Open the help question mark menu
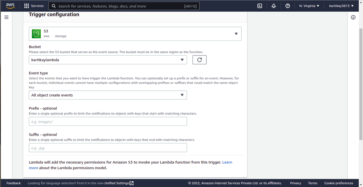 coord(288,6)
